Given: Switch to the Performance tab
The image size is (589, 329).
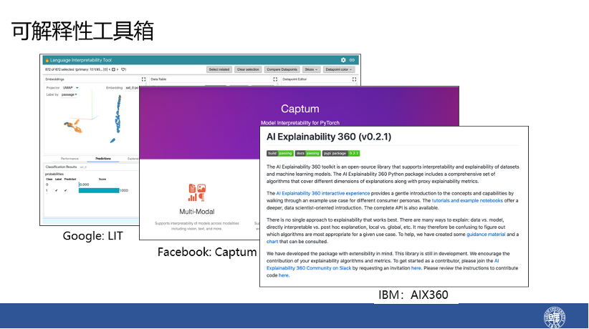Looking at the screenshot, I should (x=70, y=158).
